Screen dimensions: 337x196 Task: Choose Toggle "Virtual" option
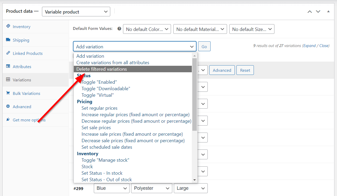(133, 95)
